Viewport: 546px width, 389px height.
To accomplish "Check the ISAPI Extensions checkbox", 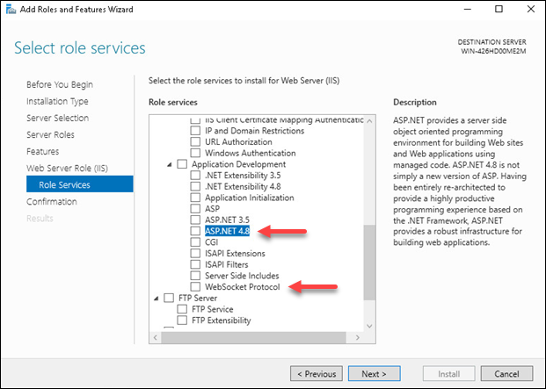I will point(196,254).
